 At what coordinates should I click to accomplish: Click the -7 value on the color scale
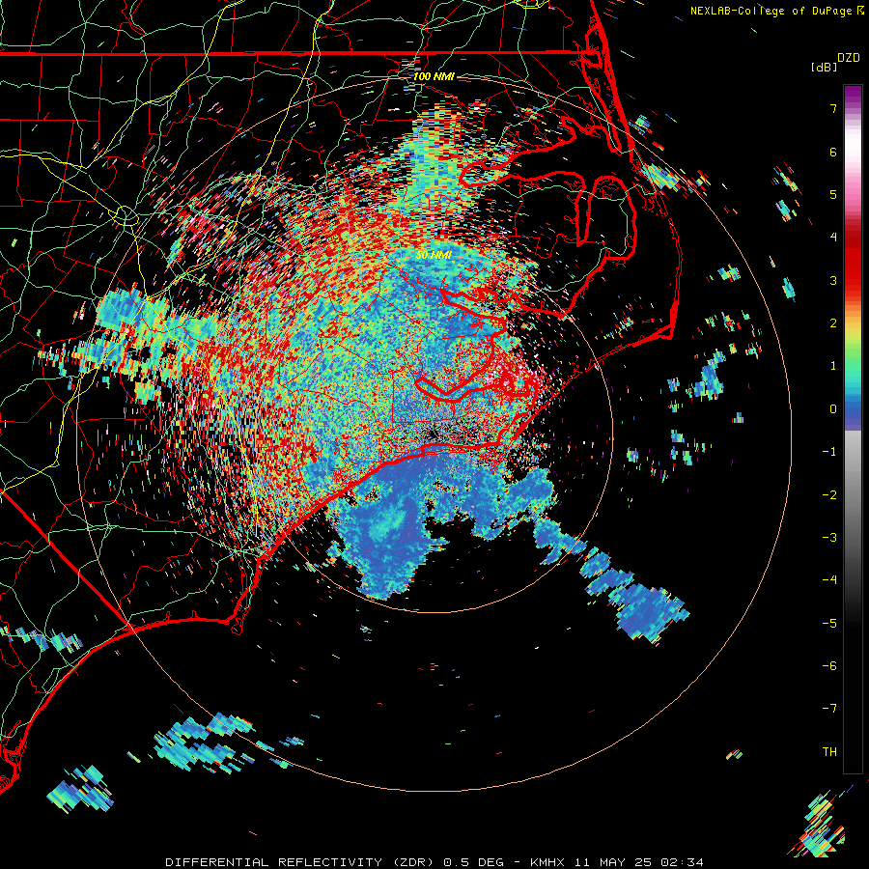click(829, 709)
